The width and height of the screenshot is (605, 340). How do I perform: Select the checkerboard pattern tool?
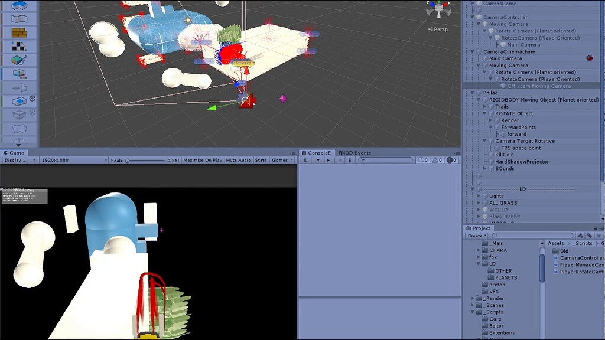(x=20, y=45)
